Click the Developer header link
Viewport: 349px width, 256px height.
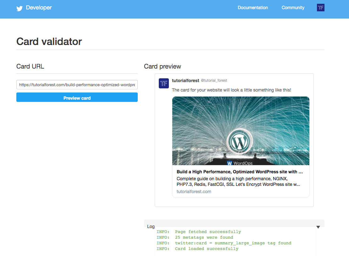(39, 8)
